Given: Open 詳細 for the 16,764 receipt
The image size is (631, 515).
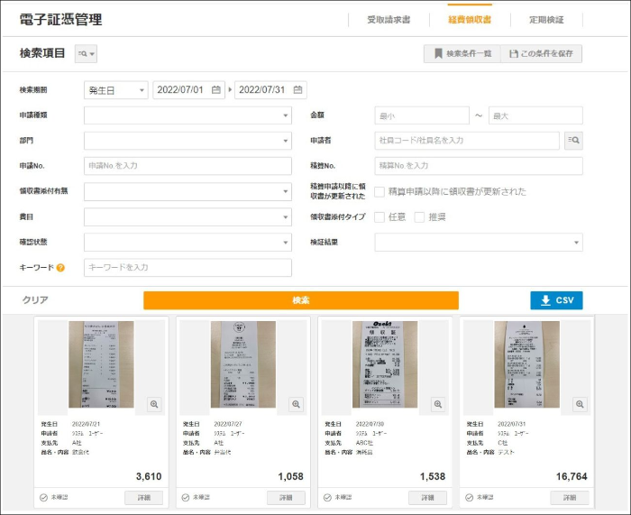Looking at the screenshot, I should pyautogui.click(x=570, y=498).
